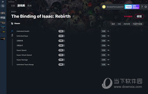Viewport: 148px width, 94px height.
Task: Go to the 主页 home tab
Action: pyautogui.click(x=13, y=6)
